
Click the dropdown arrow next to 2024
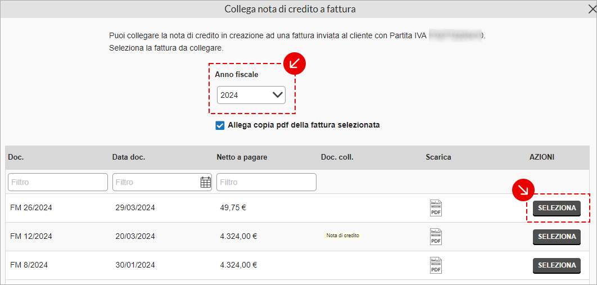(x=278, y=95)
